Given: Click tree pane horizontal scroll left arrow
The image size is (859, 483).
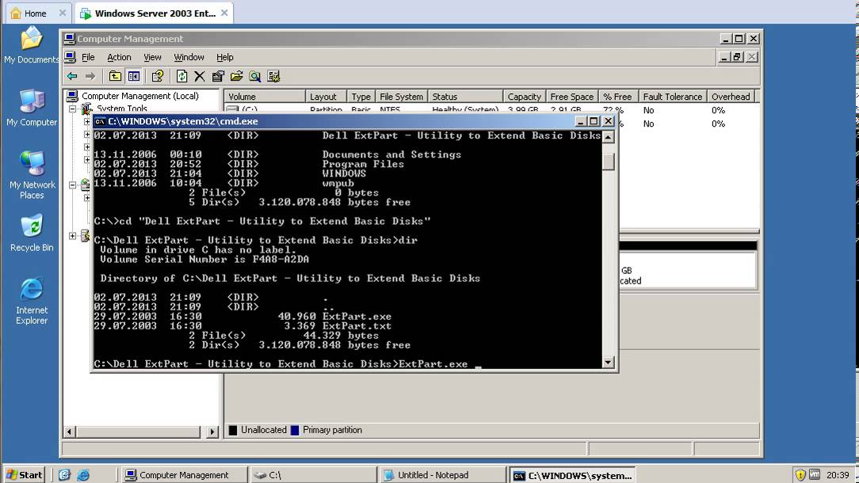Looking at the screenshot, I should point(69,432).
